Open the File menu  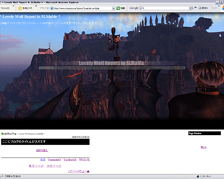(5, 8)
